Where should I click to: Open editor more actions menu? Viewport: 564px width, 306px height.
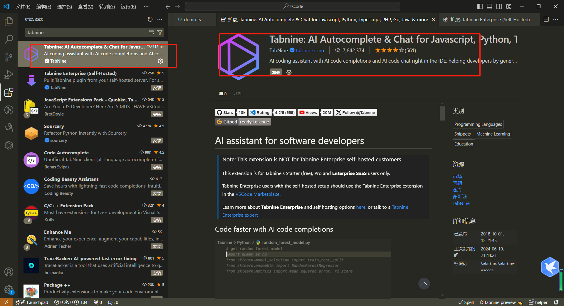tap(555, 19)
